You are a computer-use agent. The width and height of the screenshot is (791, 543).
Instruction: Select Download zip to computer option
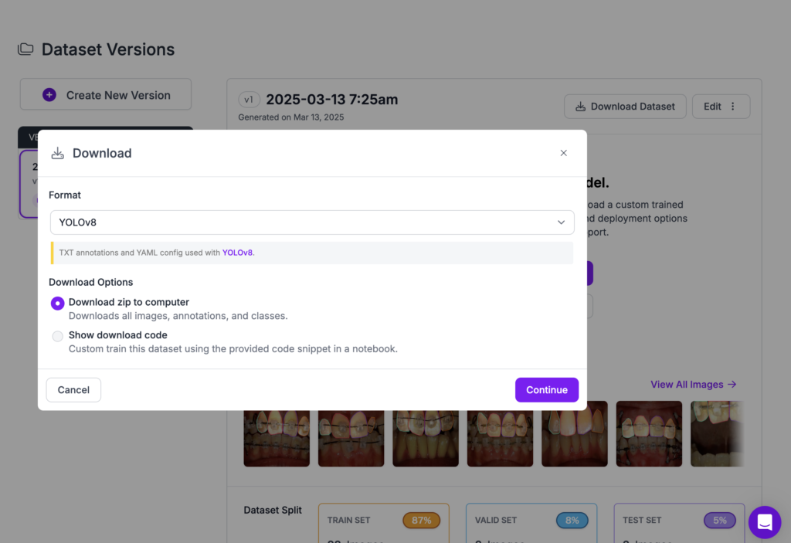click(x=58, y=303)
